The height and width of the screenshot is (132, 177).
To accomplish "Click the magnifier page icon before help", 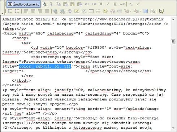I will pyautogui.click(x=152, y=11).
